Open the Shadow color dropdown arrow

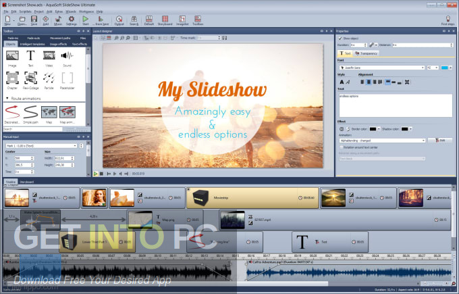[x=410, y=129]
